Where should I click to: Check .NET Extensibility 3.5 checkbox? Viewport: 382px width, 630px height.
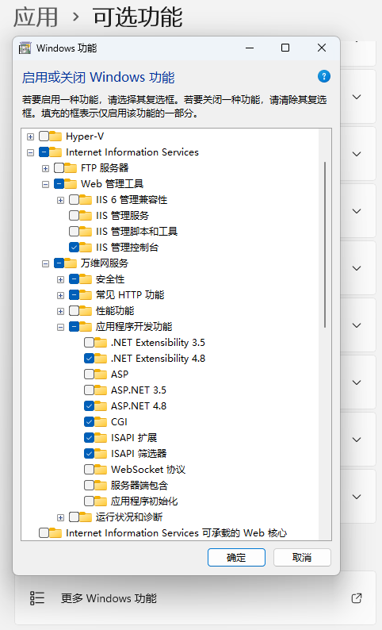(x=89, y=342)
